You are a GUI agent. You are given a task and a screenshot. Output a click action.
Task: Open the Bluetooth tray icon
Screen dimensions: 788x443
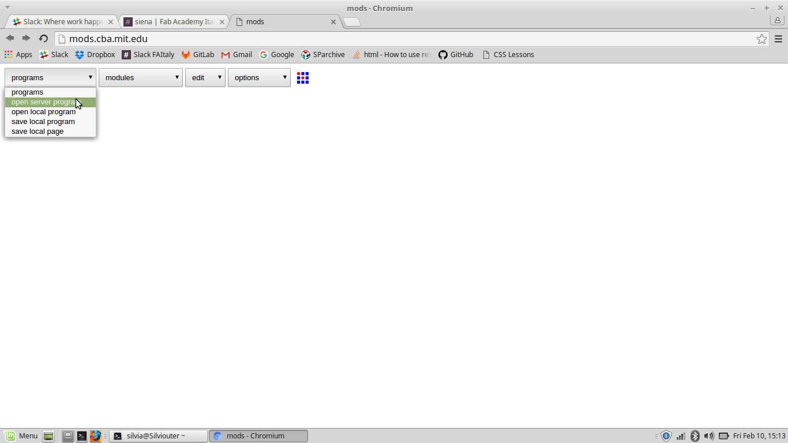[695, 436]
